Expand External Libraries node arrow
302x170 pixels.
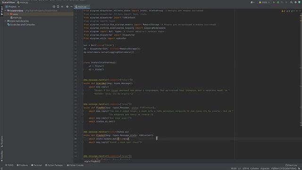[5, 21]
